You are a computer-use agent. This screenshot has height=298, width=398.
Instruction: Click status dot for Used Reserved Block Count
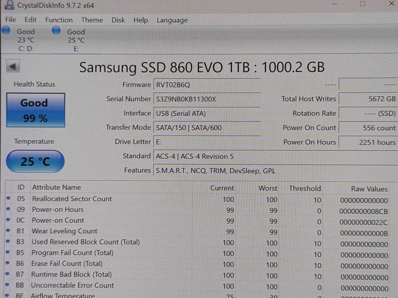click(8, 241)
